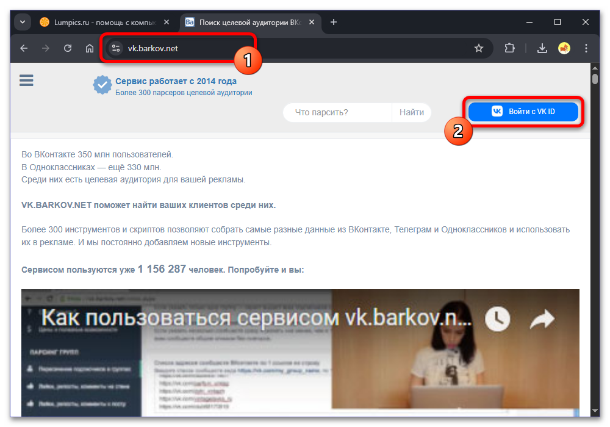This screenshot has width=610, height=427.
Task: Go back to previous page
Action: (x=24, y=48)
